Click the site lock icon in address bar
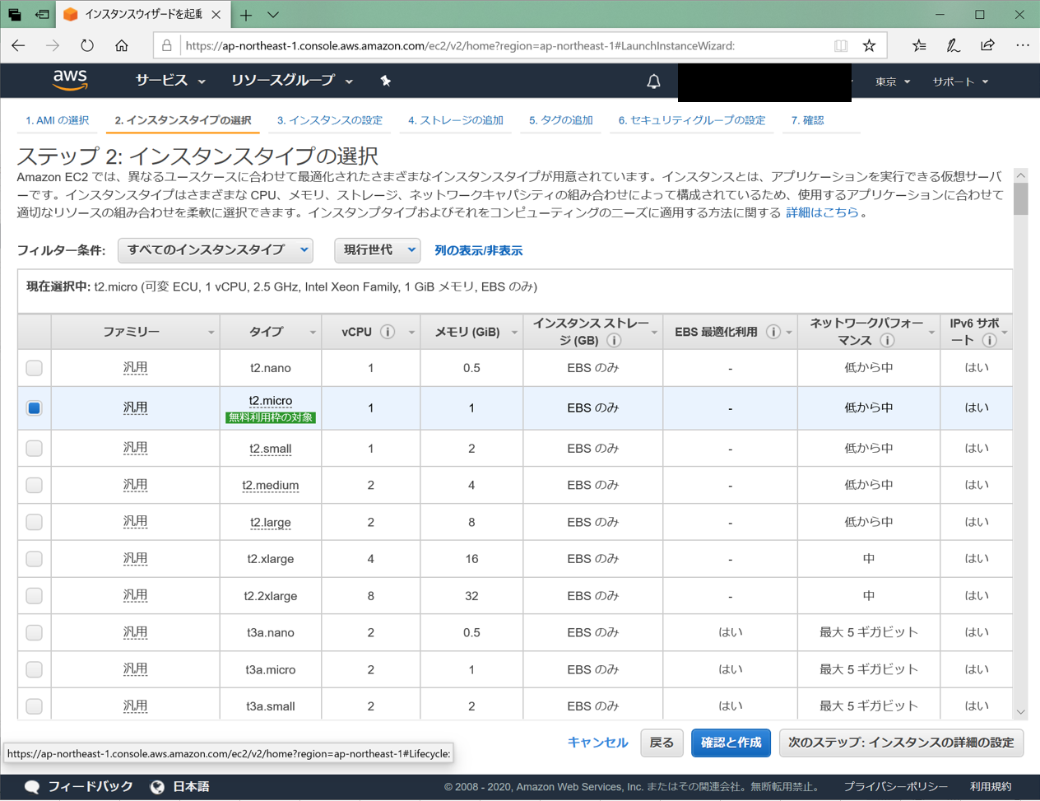 point(167,45)
